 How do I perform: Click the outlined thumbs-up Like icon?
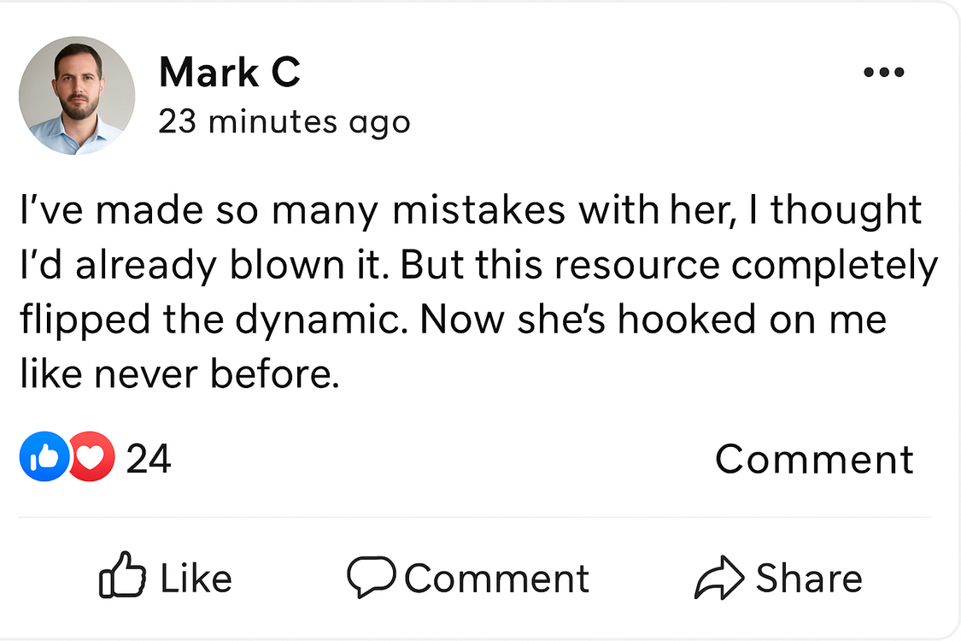tap(124, 578)
